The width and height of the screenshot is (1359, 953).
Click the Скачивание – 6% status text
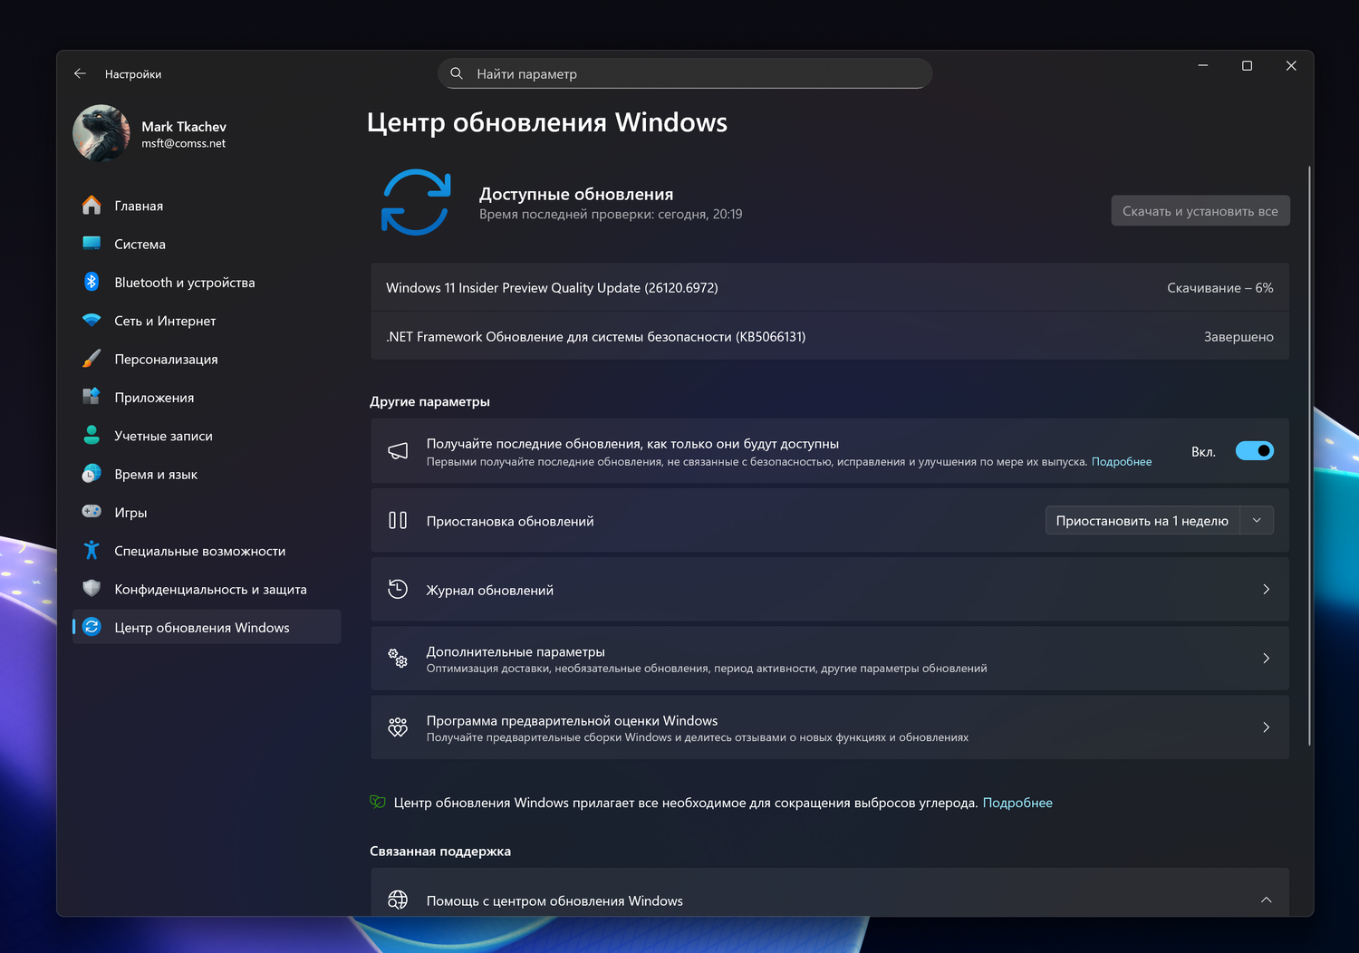[1219, 287]
